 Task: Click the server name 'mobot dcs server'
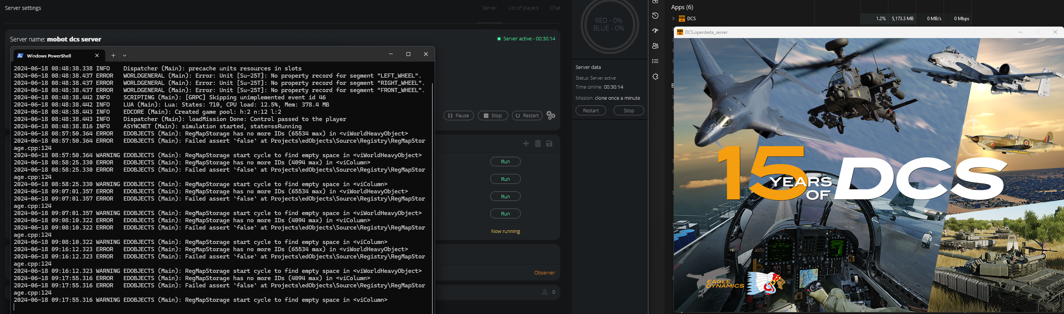[74, 39]
